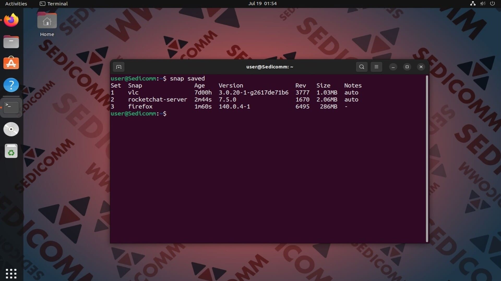Open Help from the dock

point(11,85)
